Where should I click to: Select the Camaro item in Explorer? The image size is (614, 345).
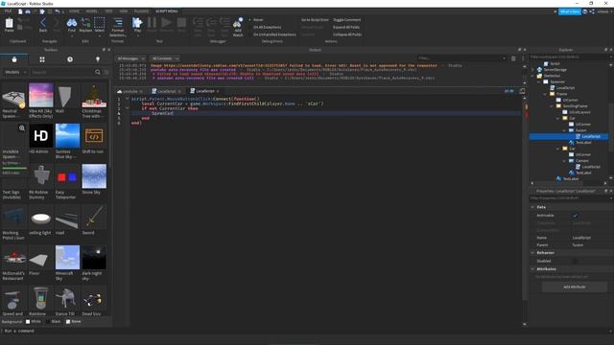pos(582,160)
